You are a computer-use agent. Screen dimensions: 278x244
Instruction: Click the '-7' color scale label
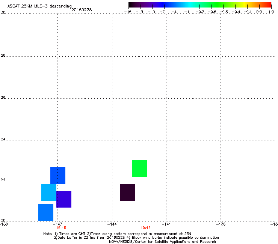pos(162,12)
